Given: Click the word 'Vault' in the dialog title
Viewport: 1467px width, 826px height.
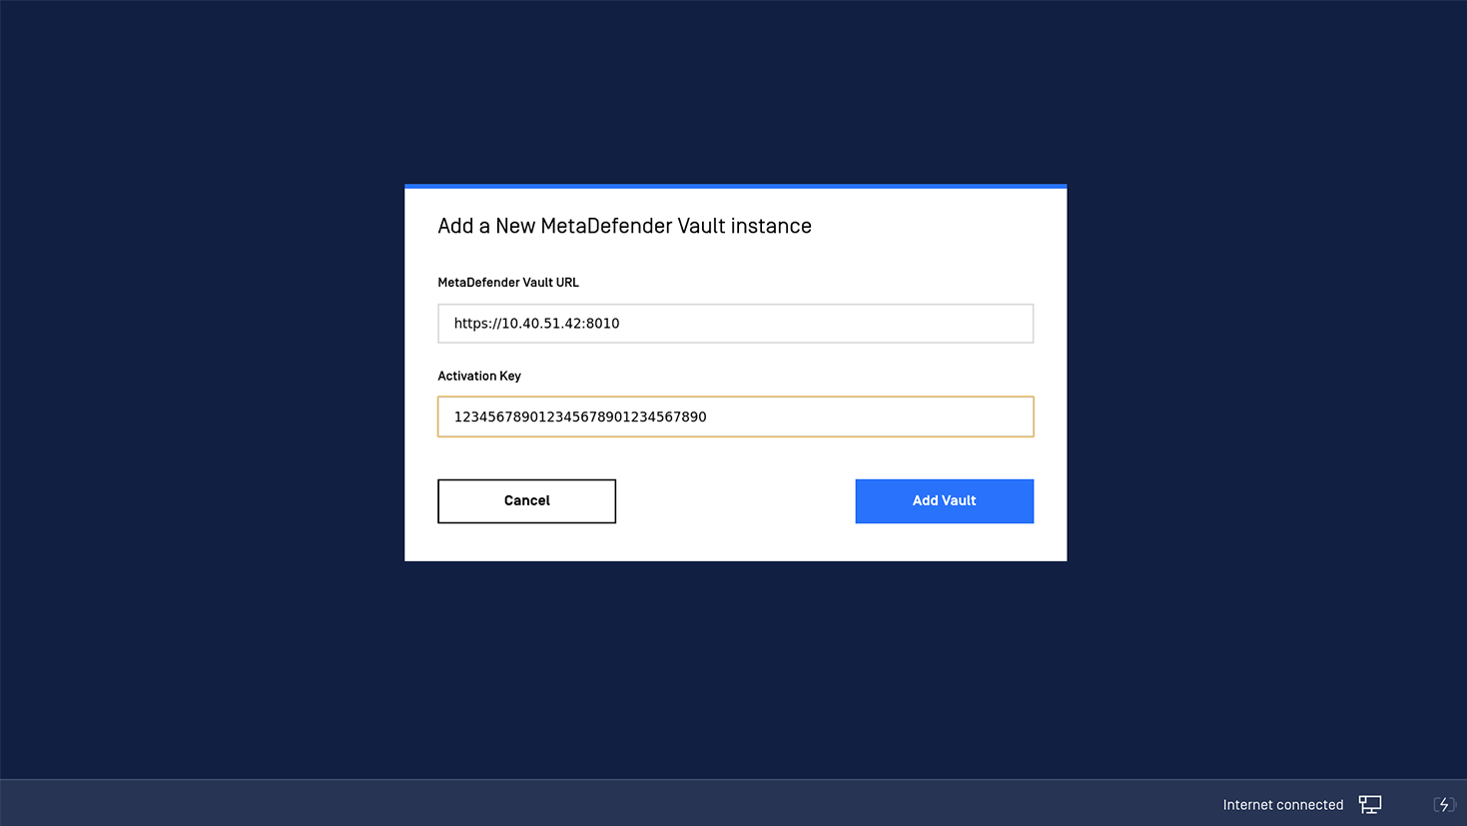Looking at the screenshot, I should 702,226.
